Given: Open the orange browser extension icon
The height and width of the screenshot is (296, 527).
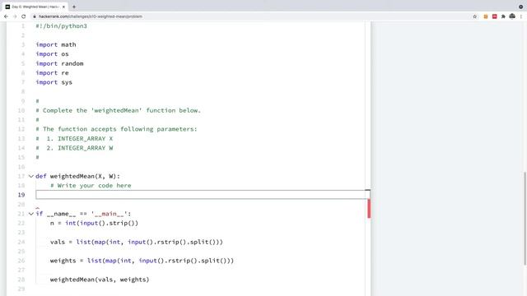Looking at the screenshot, I should tap(486, 16).
